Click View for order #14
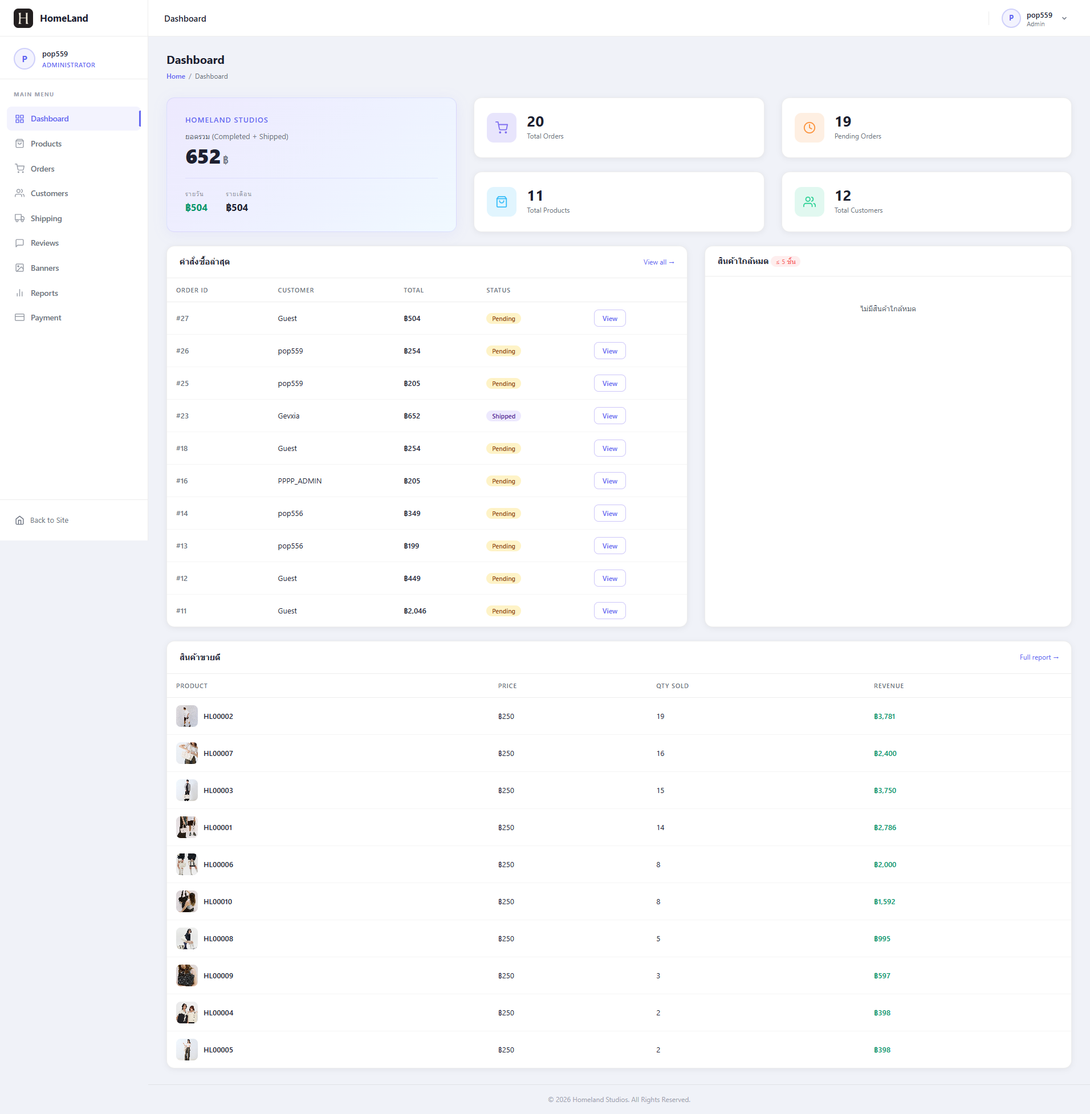The image size is (1090, 1114). [609, 514]
